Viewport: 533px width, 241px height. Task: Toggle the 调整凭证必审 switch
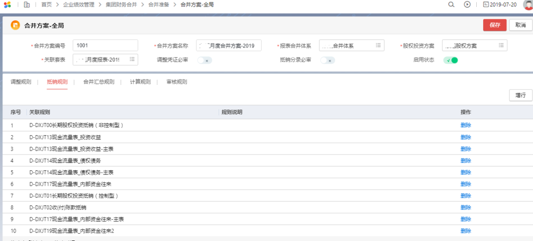(204, 60)
